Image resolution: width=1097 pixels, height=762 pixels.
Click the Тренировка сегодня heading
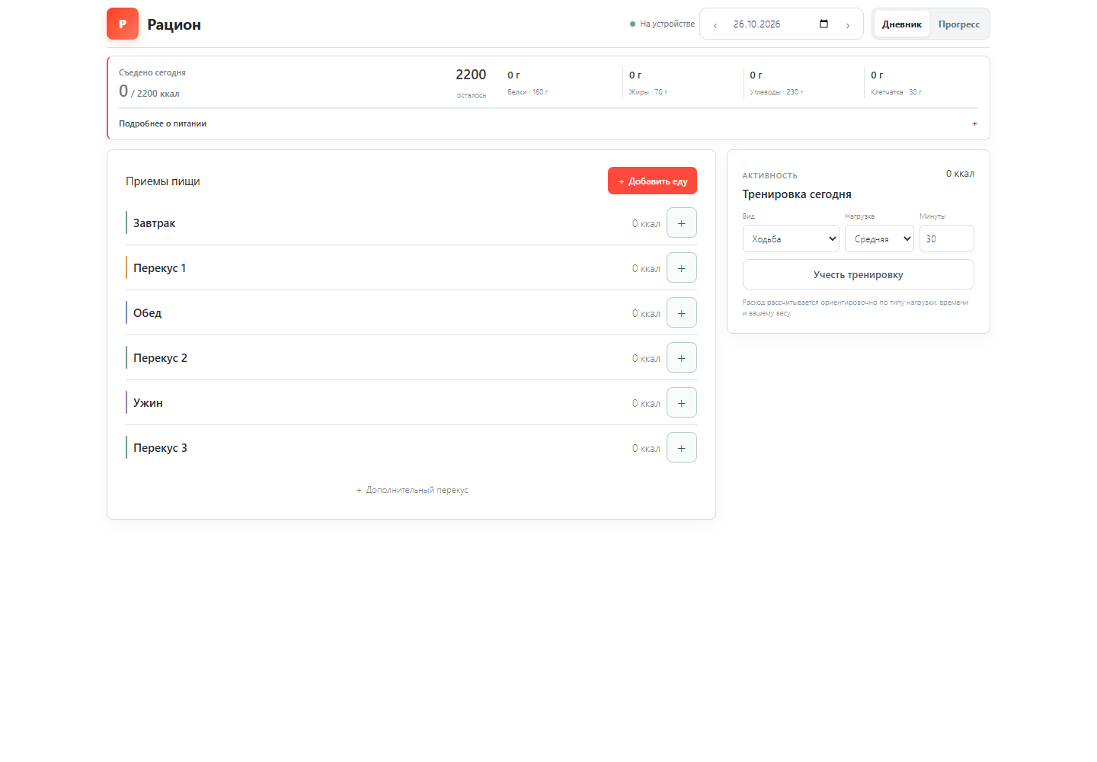(797, 194)
